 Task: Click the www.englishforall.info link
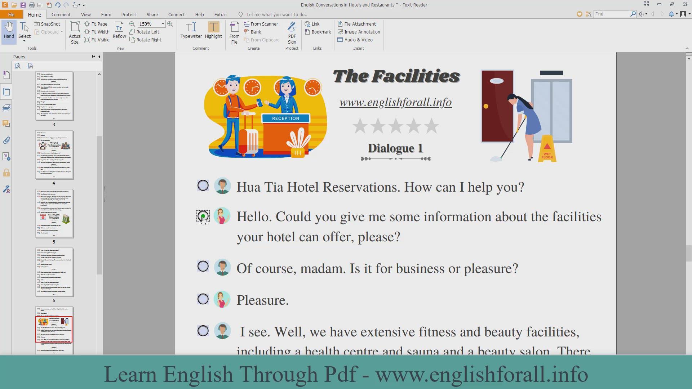click(395, 102)
